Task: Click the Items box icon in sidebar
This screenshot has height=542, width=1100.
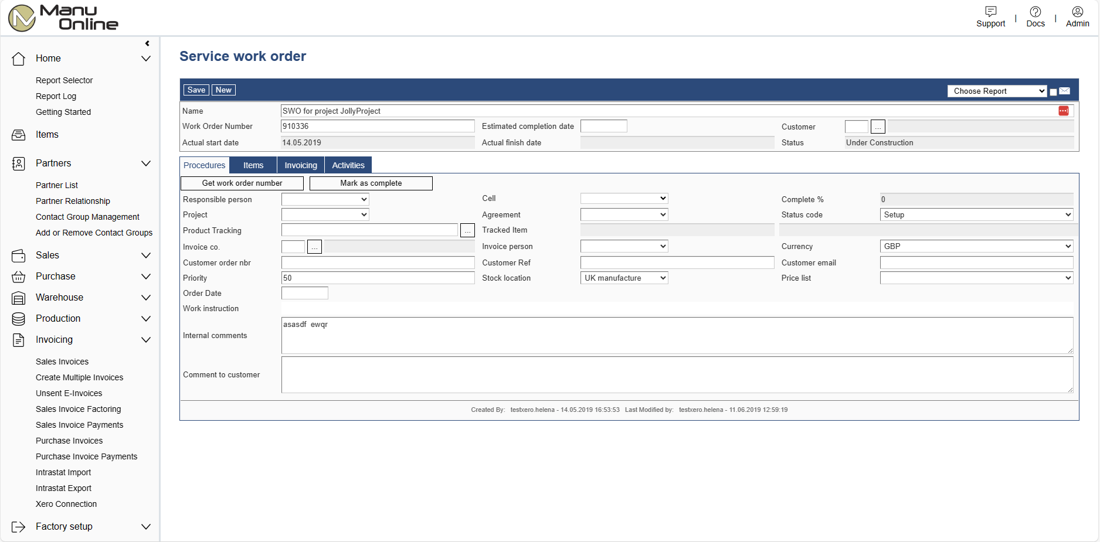Action: coord(19,135)
